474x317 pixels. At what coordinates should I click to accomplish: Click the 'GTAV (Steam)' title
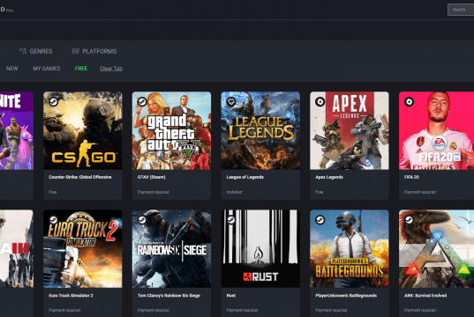tap(152, 177)
